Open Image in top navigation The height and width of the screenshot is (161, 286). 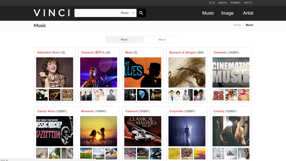point(227,13)
